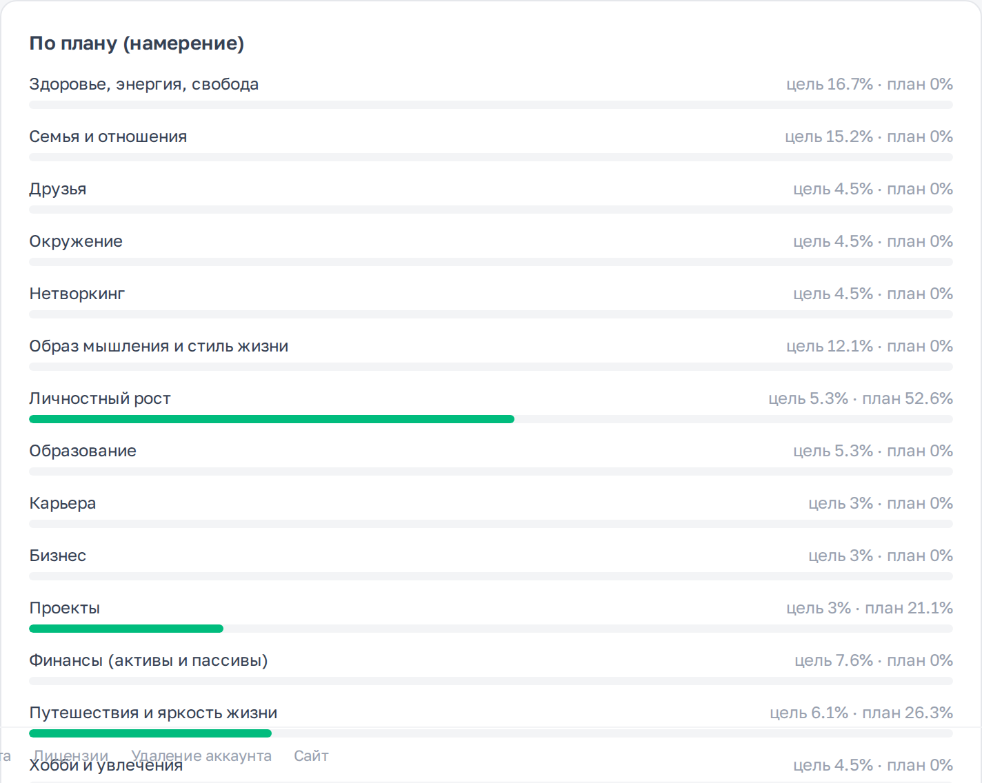Click the Друзья category label
The image size is (982, 783).
(58, 189)
